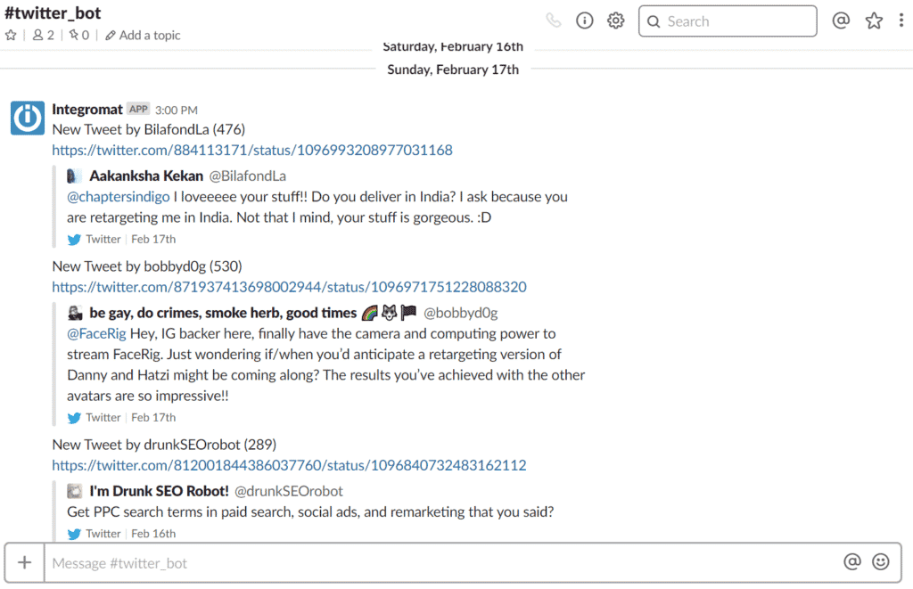The image size is (913, 589).
Task: Open mentions and reactions at-sign icon in header
Action: point(840,21)
